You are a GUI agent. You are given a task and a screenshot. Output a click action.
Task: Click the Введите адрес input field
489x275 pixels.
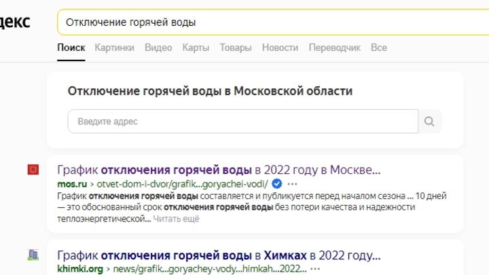tap(243, 122)
